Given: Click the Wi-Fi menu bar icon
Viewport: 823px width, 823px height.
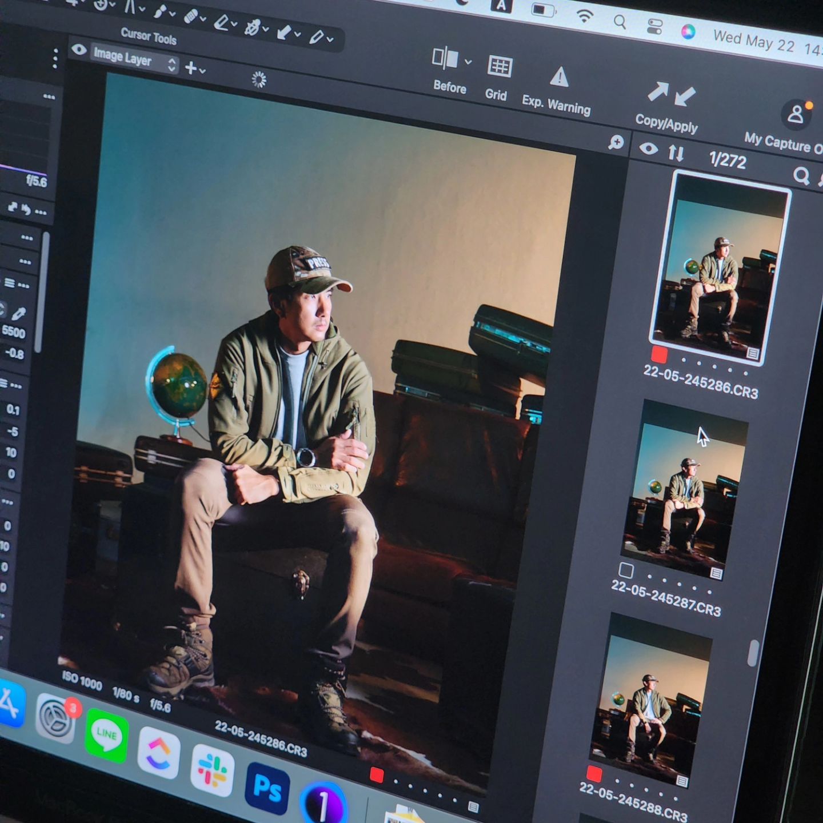Looking at the screenshot, I should point(584,15).
